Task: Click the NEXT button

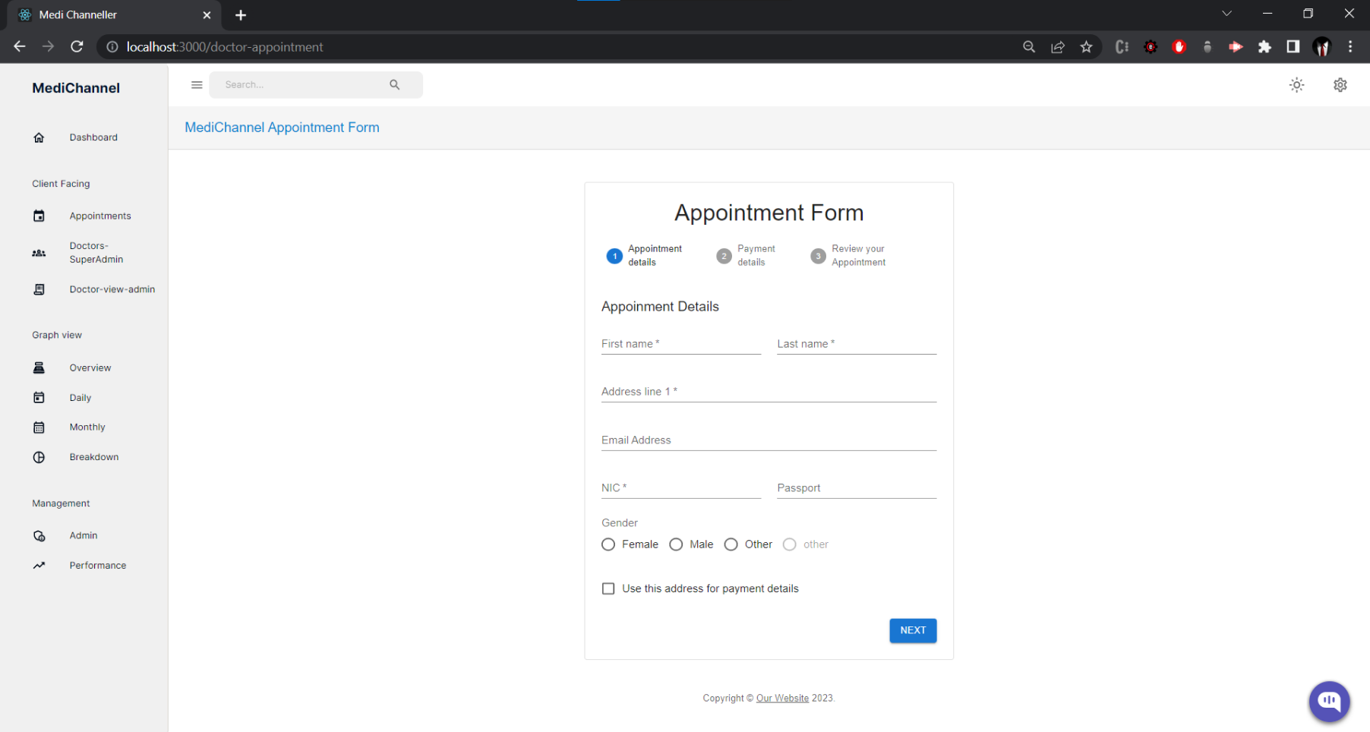Action: point(913,630)
